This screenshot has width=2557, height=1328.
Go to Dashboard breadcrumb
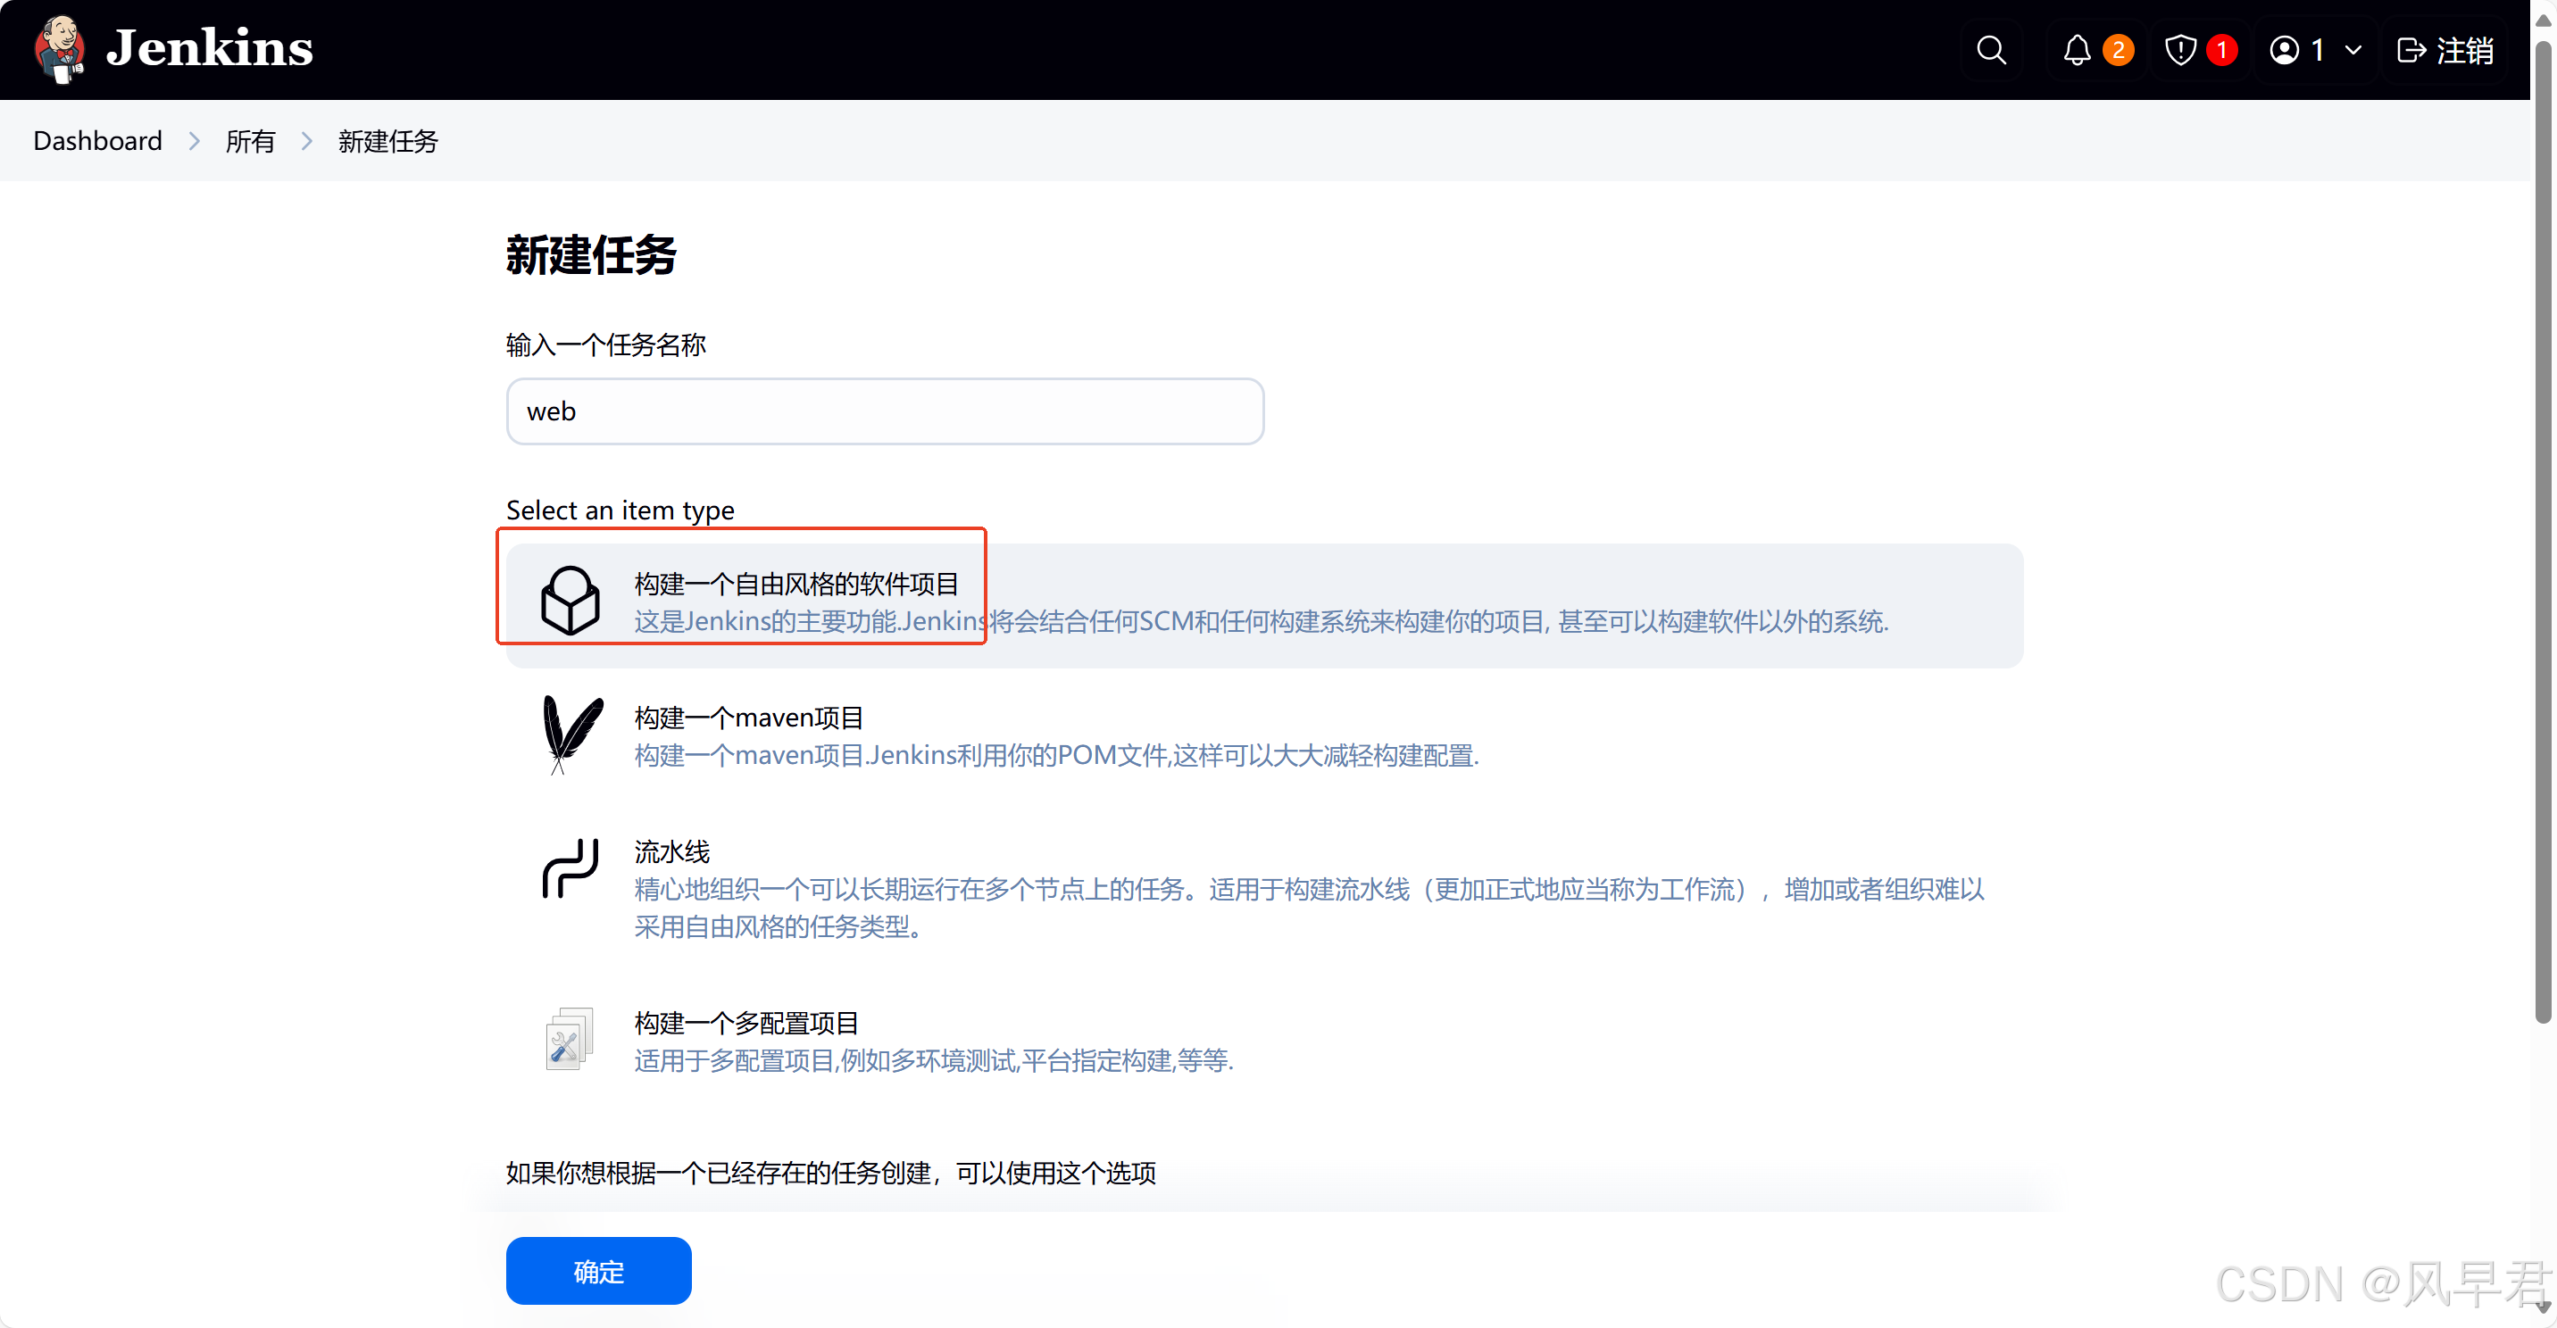[x=97, y=141]
